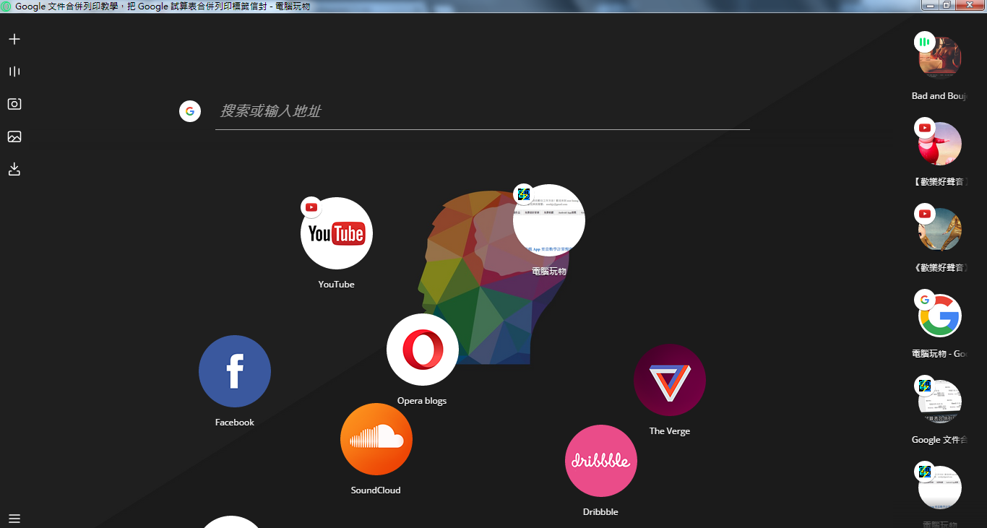
Task: Click the YouTube label text
Action: pyautogui.click(x=337, y=285)
